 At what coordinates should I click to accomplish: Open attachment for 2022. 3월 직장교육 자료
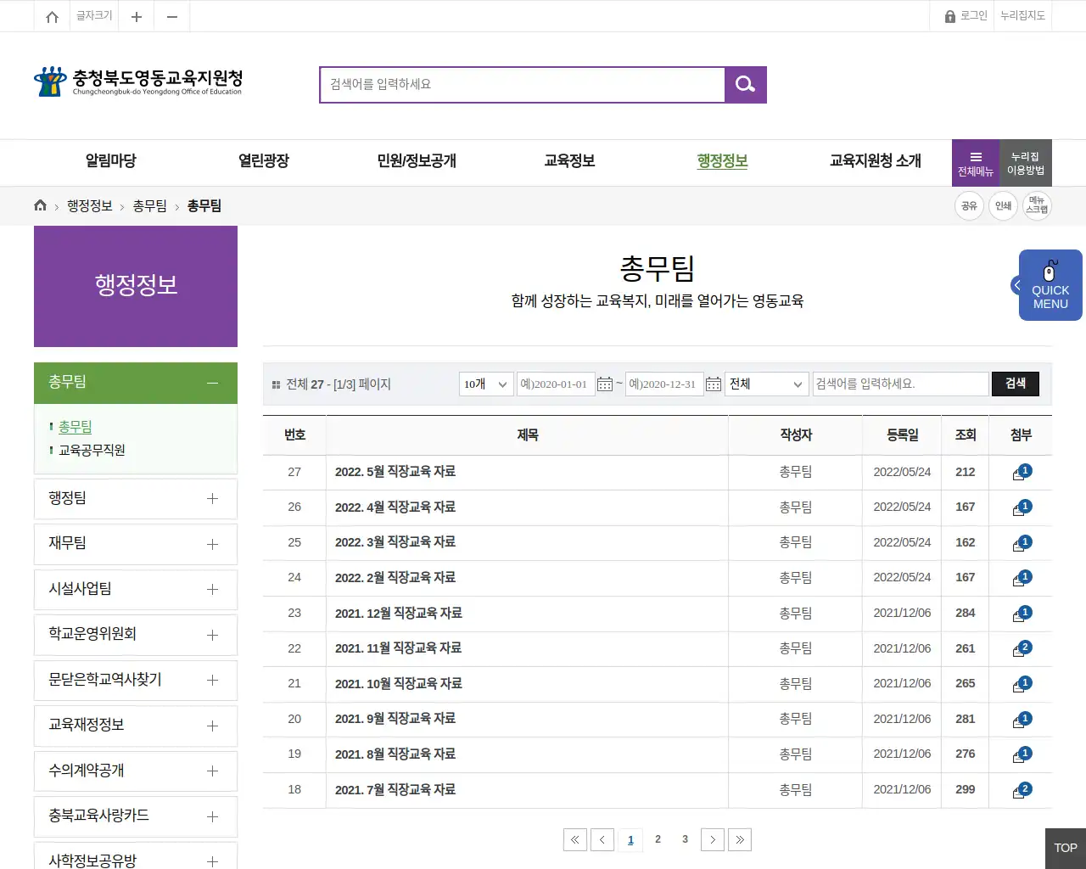(x=1022, y=543)
